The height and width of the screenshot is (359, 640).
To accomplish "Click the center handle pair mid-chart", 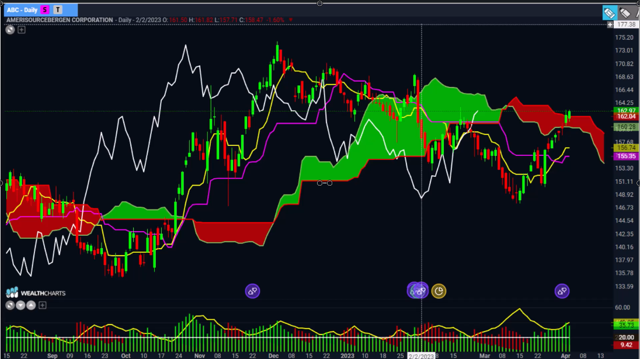I will pos(325,183).
